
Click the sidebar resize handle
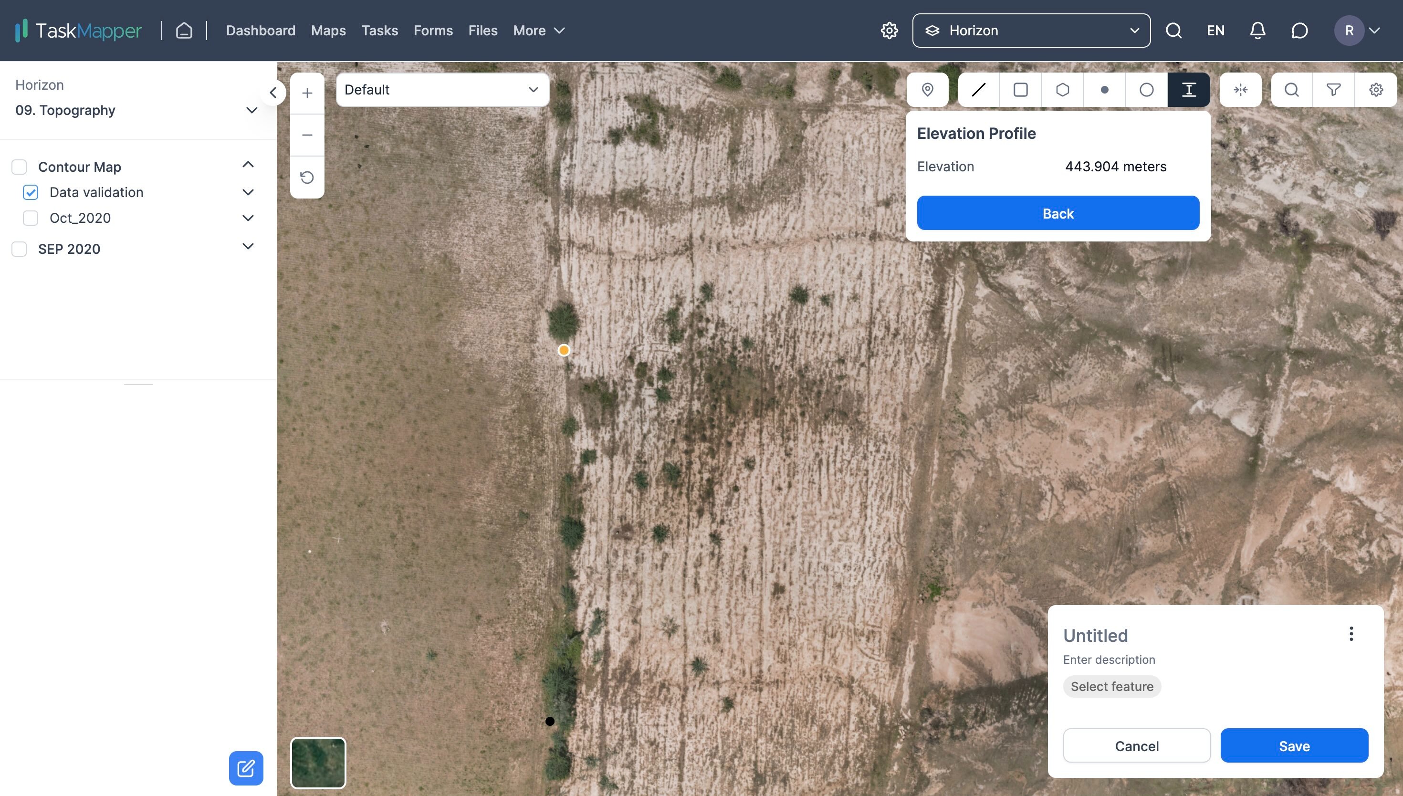click(138, 385)
